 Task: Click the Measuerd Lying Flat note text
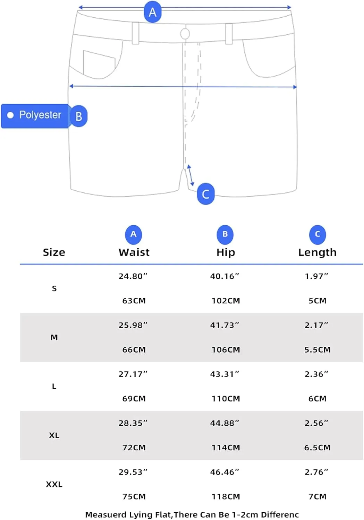point(192,515)
